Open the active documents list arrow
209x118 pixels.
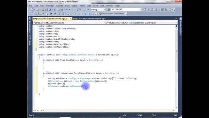click(176, 19)
